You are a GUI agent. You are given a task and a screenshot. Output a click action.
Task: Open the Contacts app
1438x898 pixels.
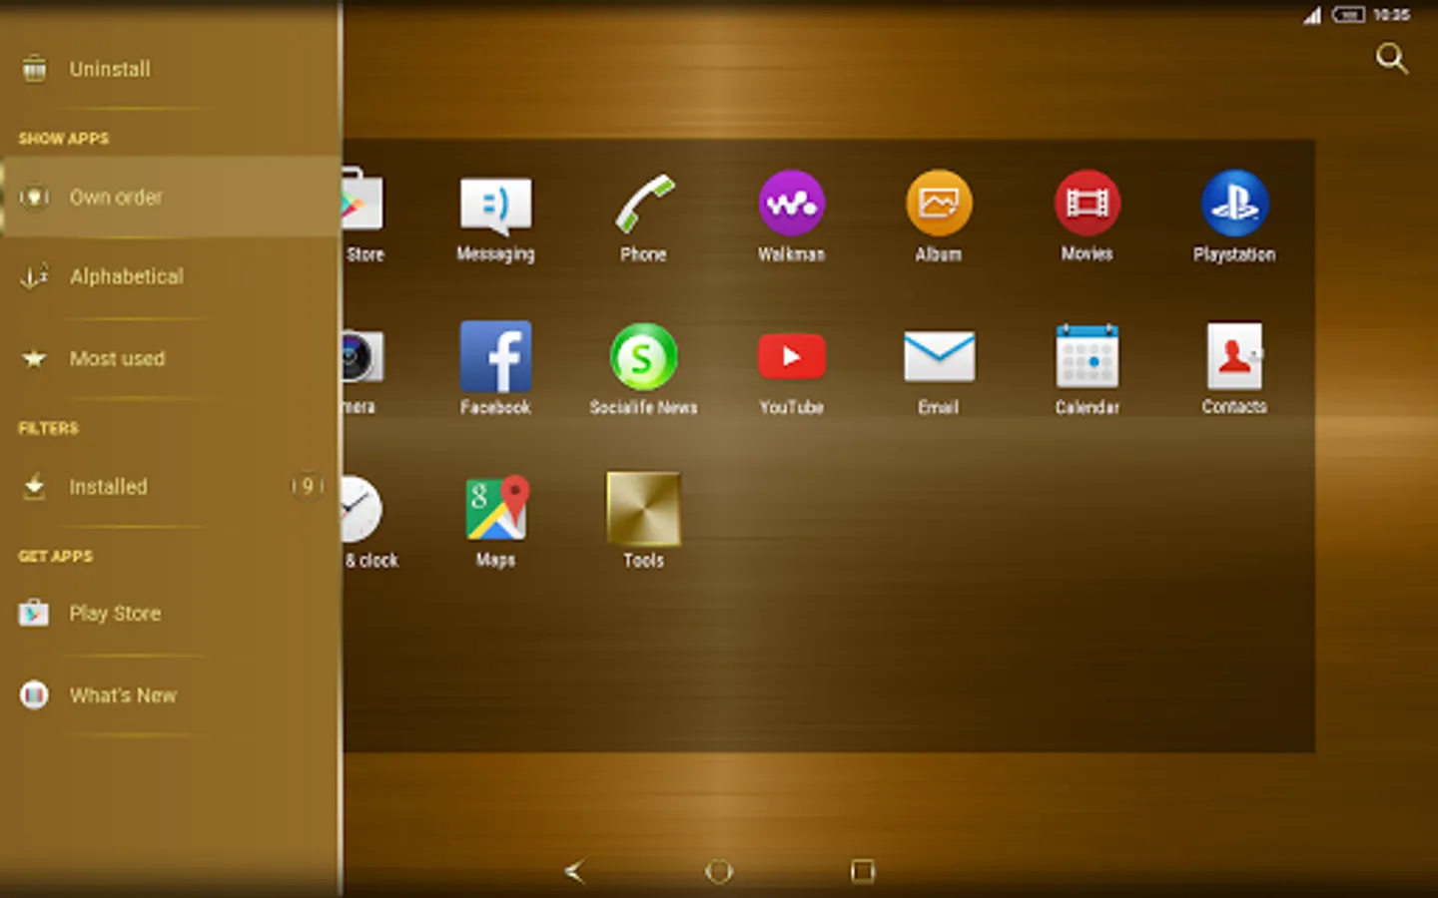1234,356
